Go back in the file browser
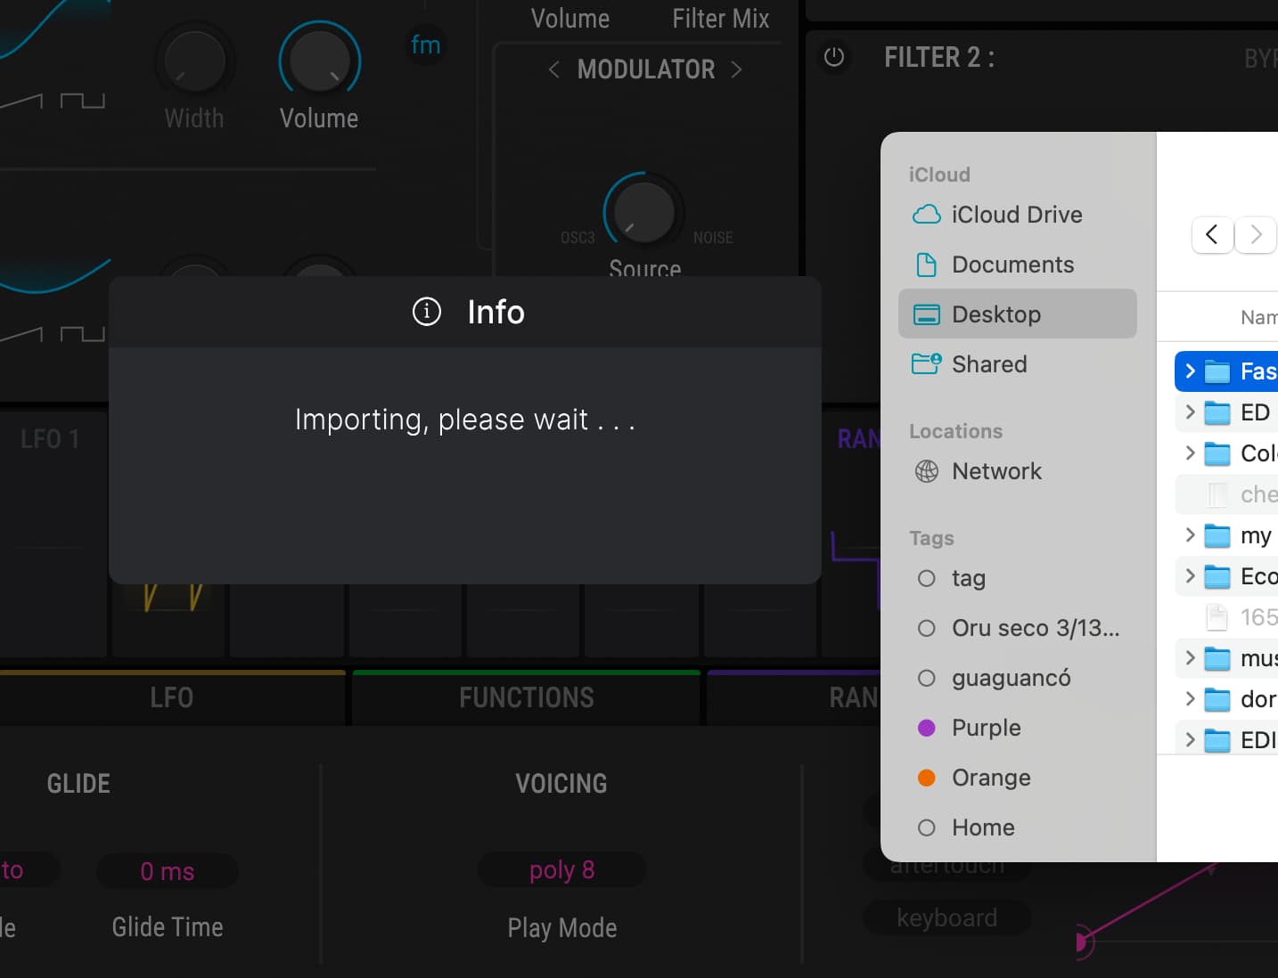Image resolution: width=1278 pixels, height=978 pixels. pyautogui.click(x=1212, y=235)
